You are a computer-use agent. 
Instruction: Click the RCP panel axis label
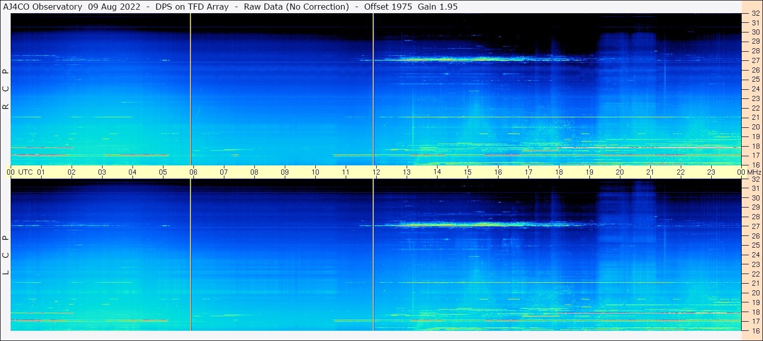6,89
